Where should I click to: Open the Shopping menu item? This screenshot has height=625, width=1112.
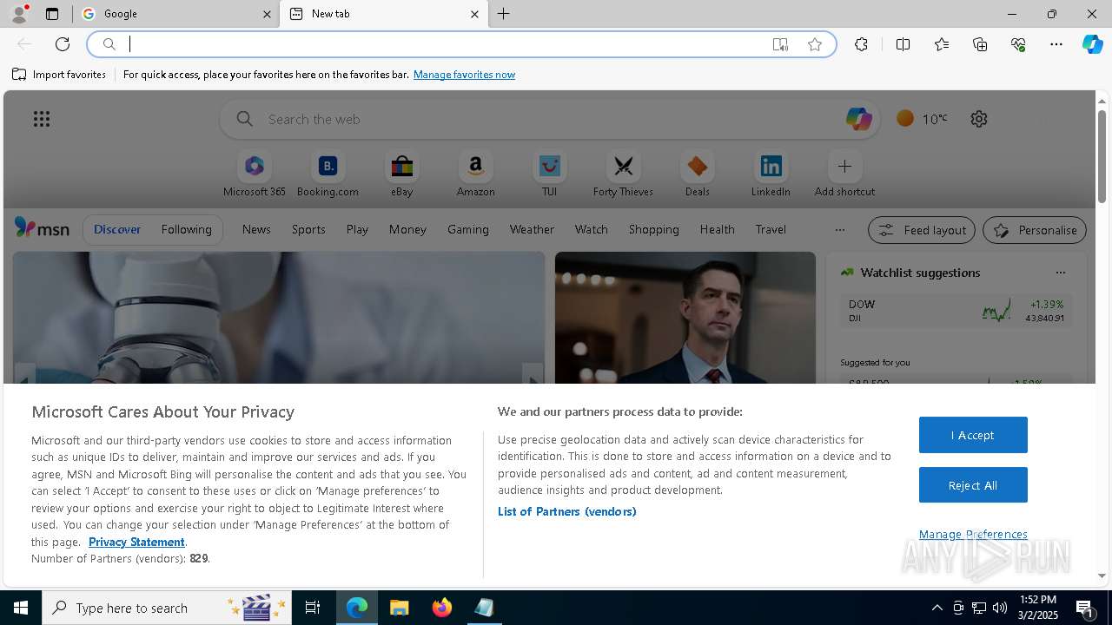(x=654, y=229)
